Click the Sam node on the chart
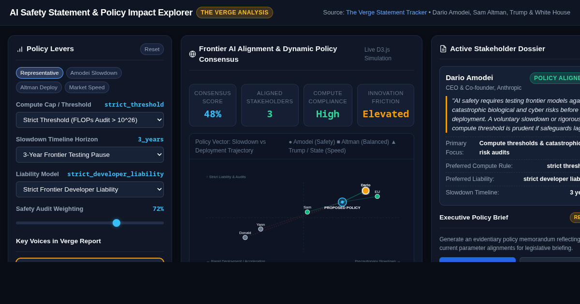This screenshot has width=580, height=304. tap(307, 212)
